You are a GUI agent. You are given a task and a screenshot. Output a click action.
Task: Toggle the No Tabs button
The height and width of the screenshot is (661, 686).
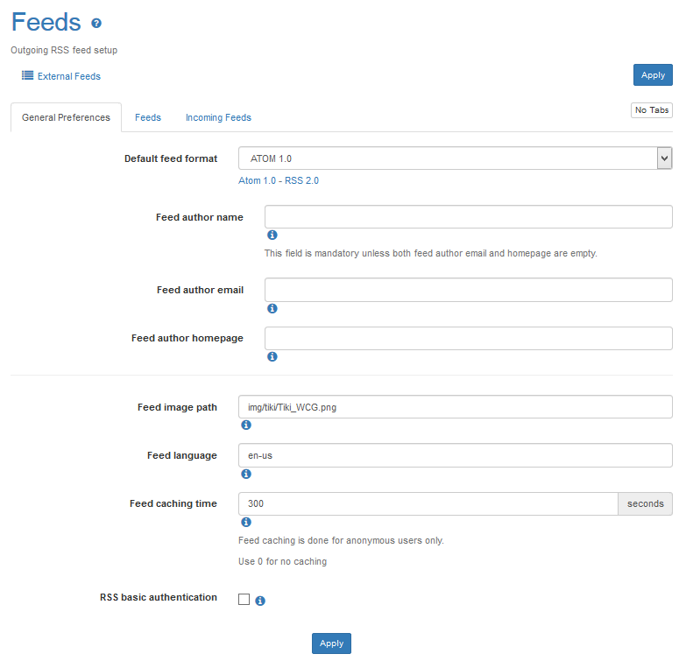pyautogui.click(x=651, y=110)
